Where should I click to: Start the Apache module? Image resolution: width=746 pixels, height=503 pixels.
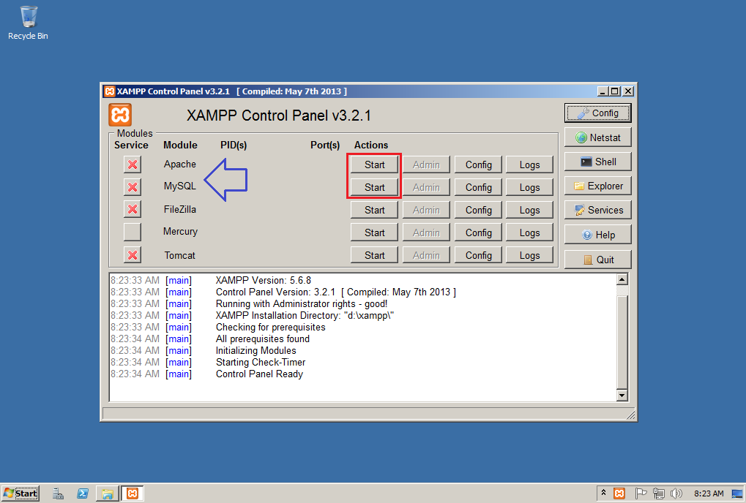[x=373, y=164]
